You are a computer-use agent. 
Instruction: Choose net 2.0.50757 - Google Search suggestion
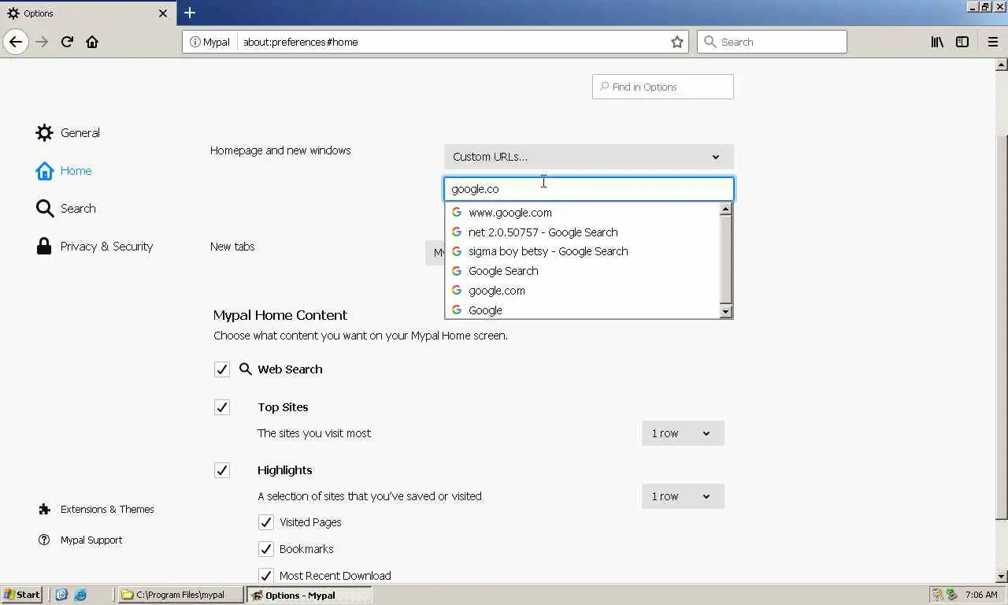pos(583,232)
